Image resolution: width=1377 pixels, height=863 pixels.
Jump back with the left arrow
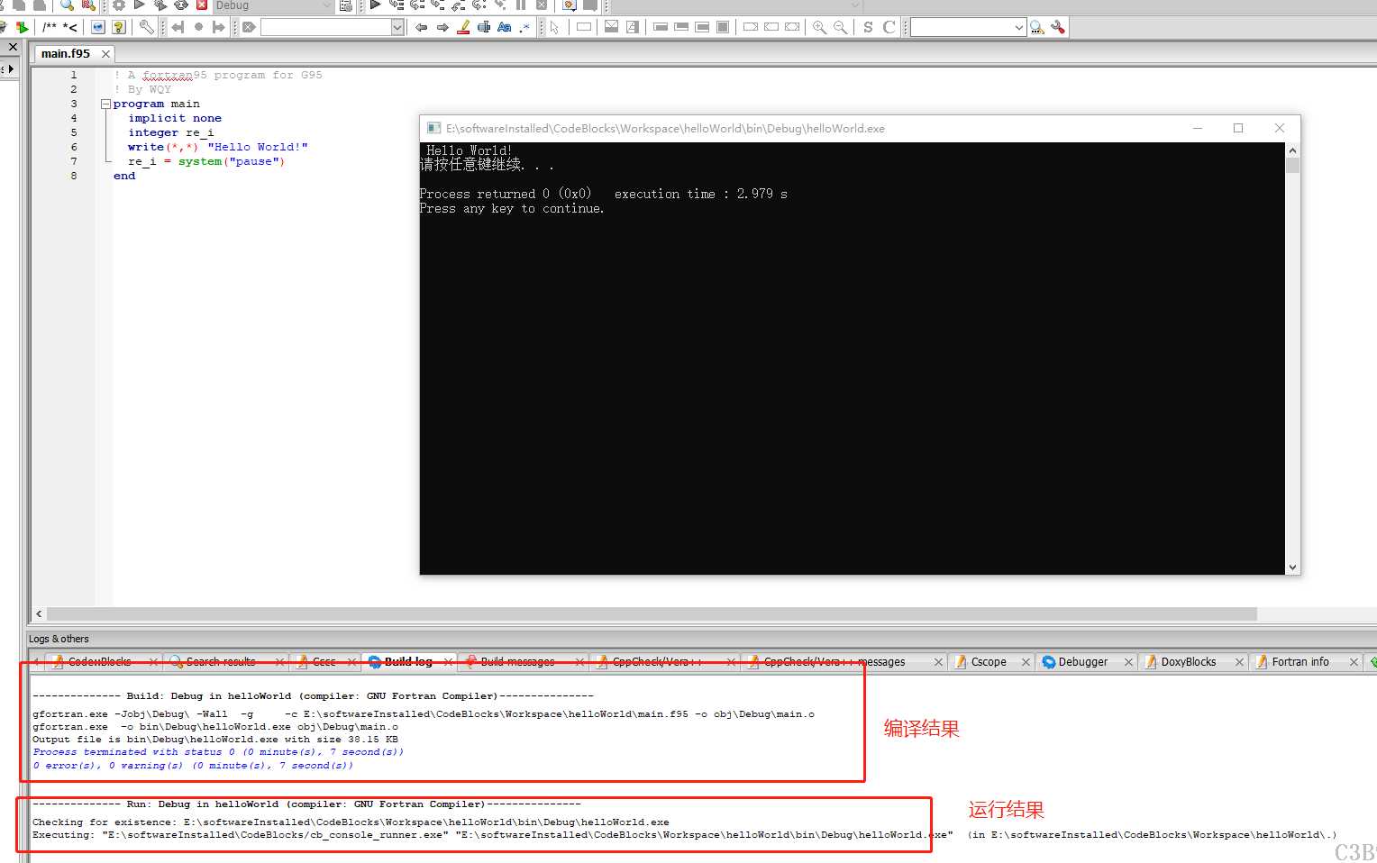point(421,27)
